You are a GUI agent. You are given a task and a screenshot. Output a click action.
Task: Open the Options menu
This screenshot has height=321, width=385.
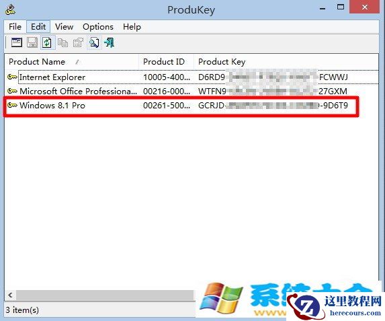pyautogui.click(x=98, y=26)
